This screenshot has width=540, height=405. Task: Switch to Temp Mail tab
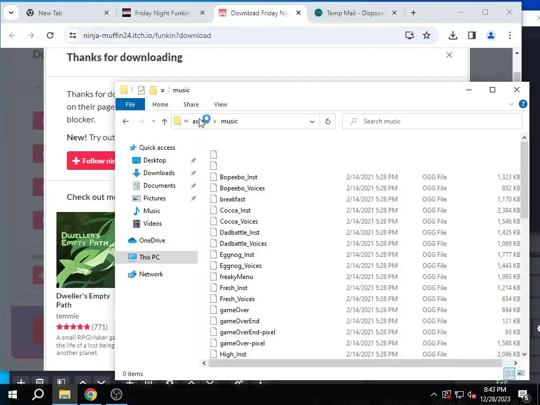click(355, 13)
